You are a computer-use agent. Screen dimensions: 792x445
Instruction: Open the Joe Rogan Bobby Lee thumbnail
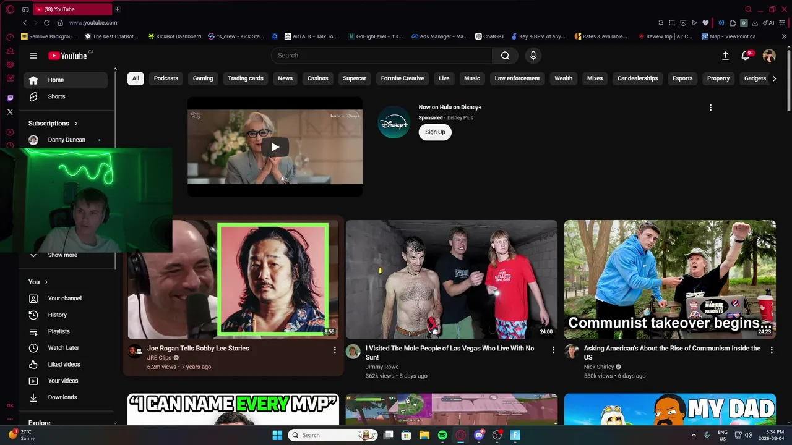(x=233, y=279)
